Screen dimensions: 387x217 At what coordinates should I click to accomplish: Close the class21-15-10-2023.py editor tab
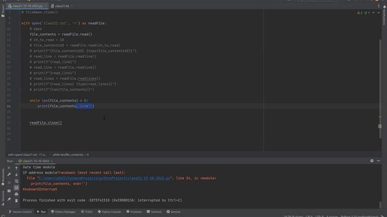[x=46, y=6]
